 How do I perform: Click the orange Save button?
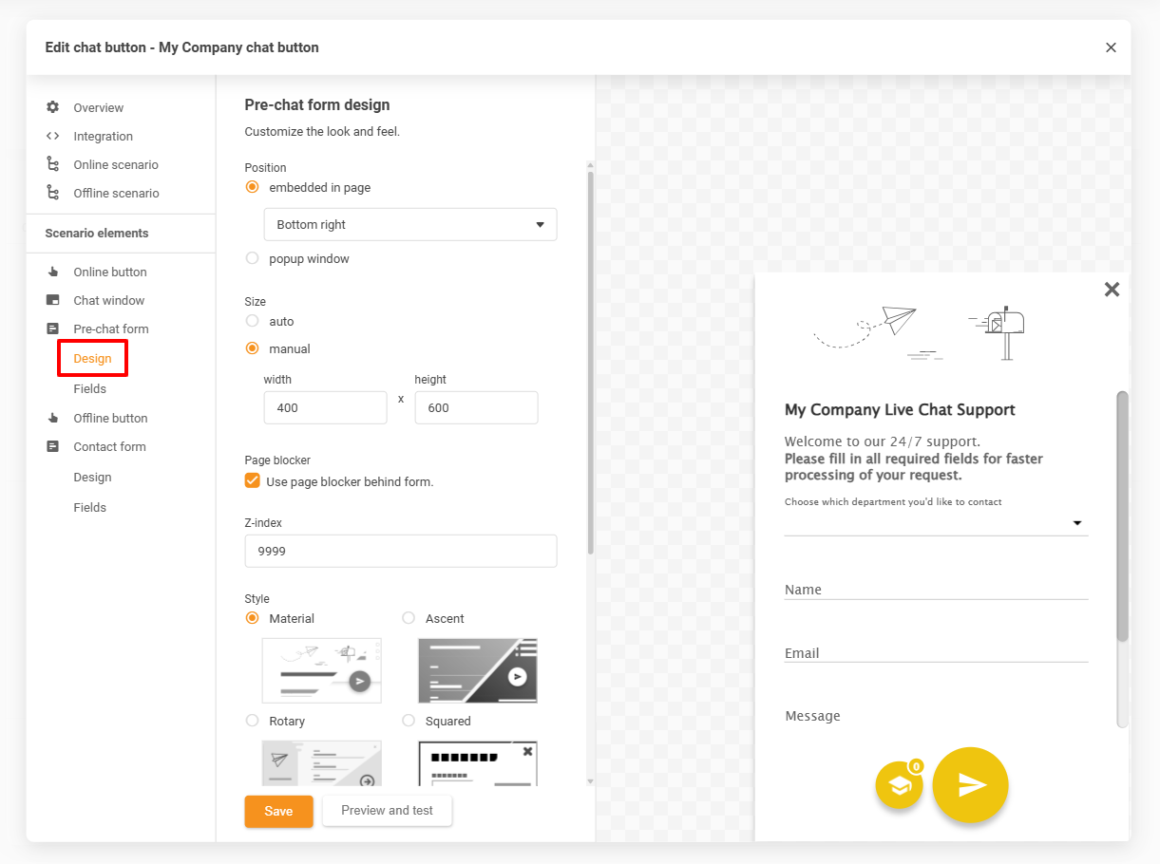278,811
